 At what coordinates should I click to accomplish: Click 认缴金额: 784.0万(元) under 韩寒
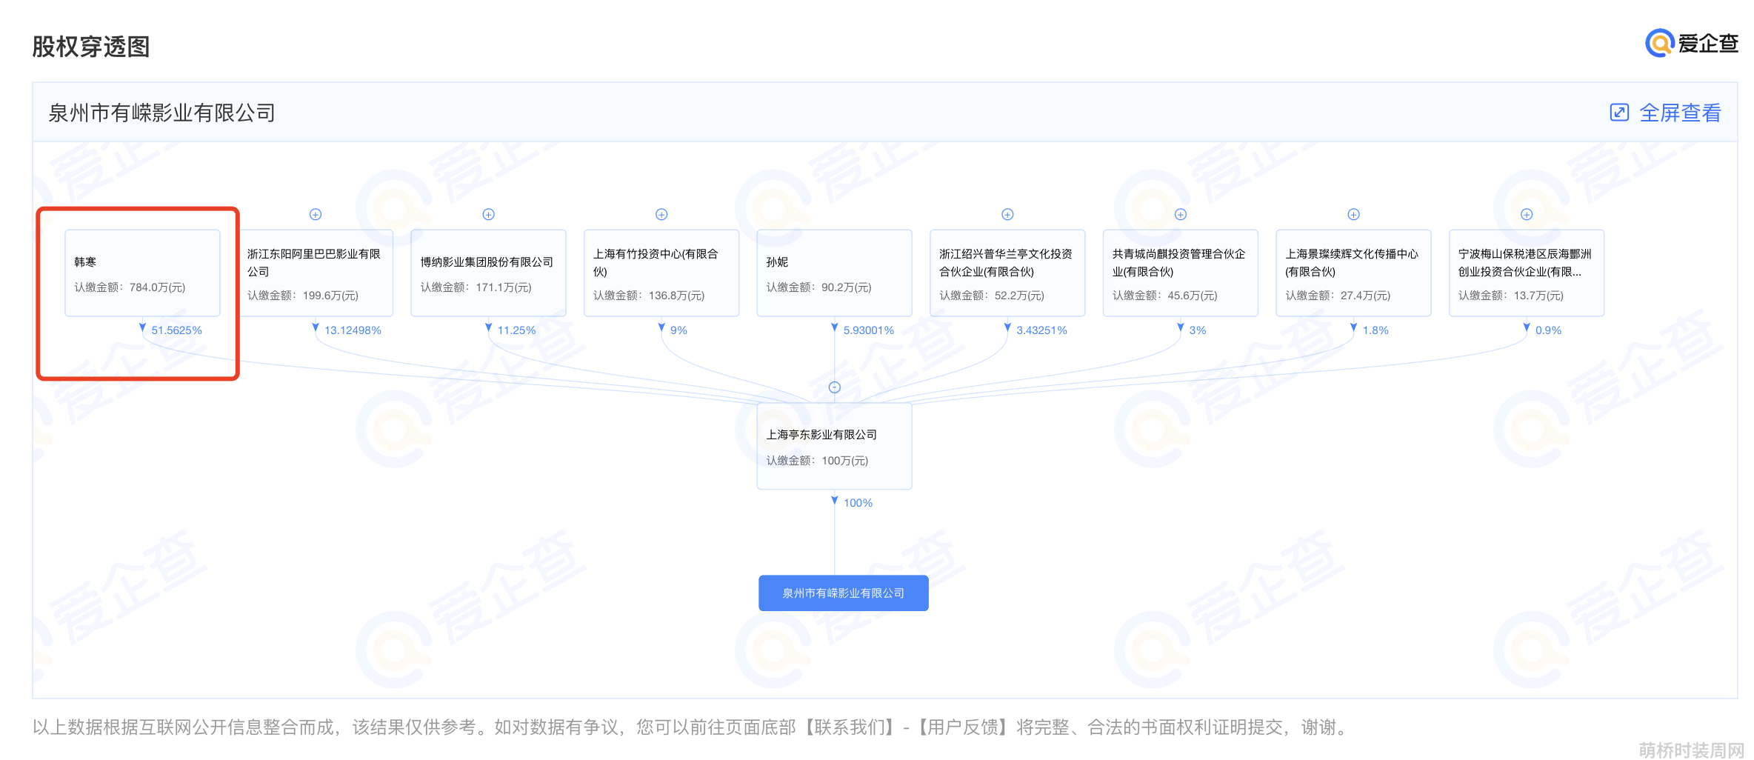[x=130, y=287]
